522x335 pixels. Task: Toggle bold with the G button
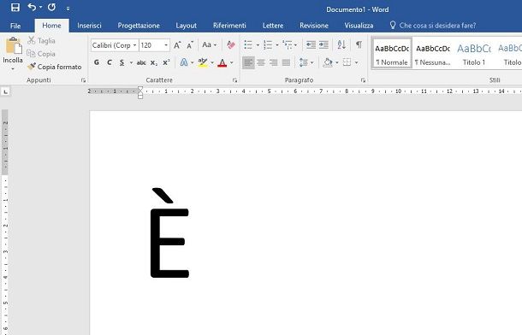click(x=97, y=62)
